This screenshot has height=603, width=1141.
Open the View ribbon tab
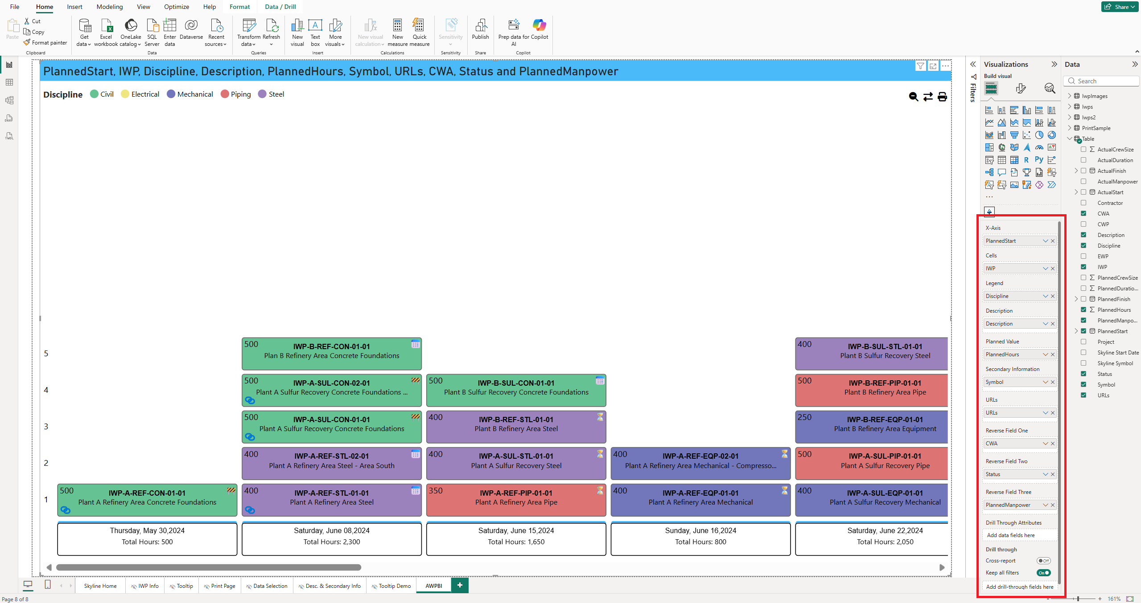[143, 7]
